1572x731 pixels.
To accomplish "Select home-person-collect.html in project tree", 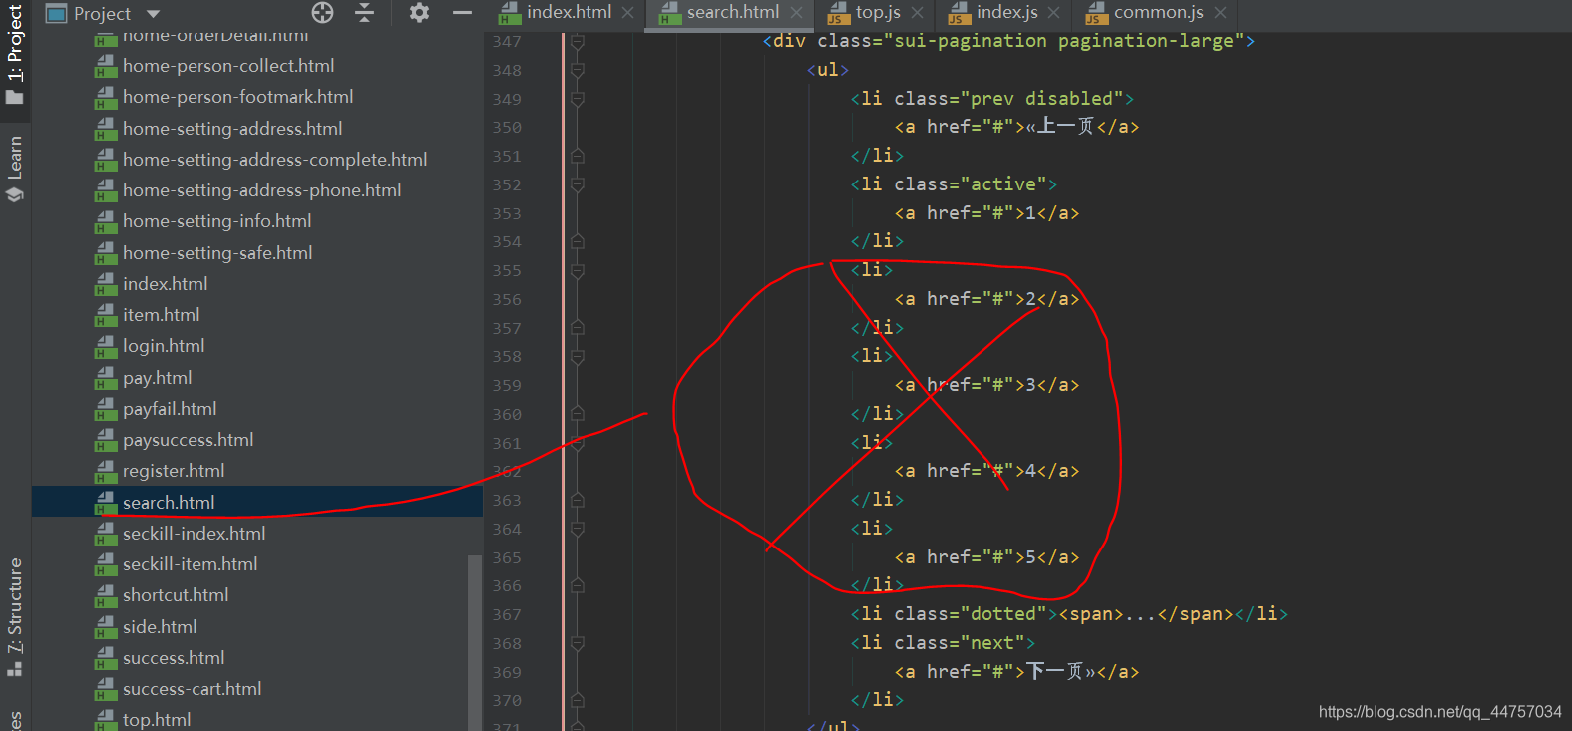I will [x=228, y=66].
